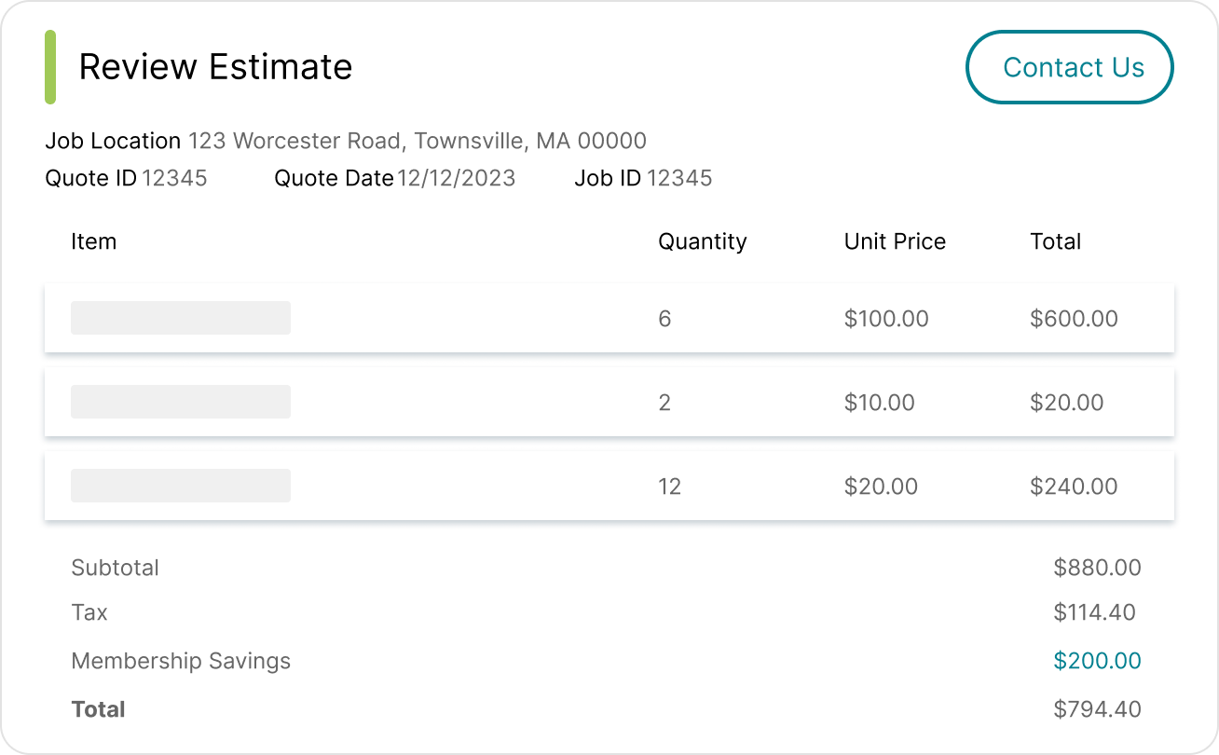1219x755 pixels.
Task: Click the Job ID label
Action: (608, 178)
